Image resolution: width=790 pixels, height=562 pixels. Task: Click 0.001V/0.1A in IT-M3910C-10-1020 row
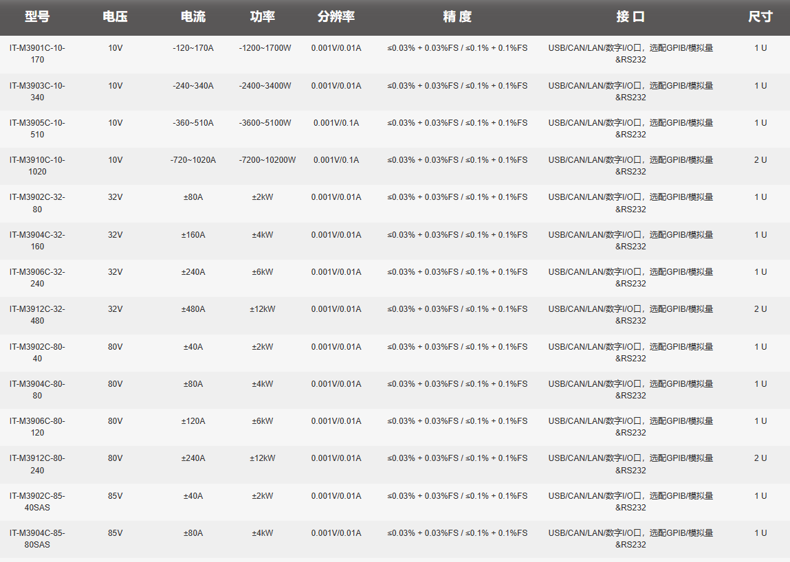tap(336, 160)
